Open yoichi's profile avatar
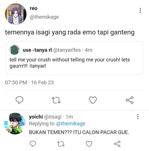Viewport: 149px width, 151px height. [x=15, y=124]
